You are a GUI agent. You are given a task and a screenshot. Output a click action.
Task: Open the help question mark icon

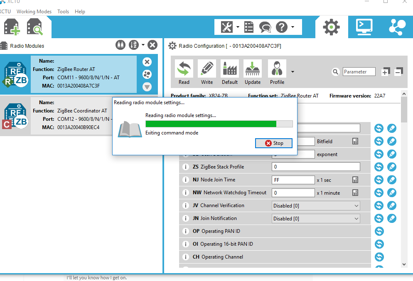(282, 27)
